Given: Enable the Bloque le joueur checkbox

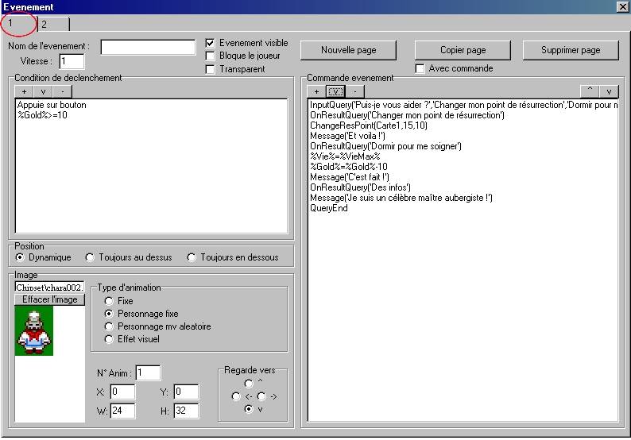Looking at the screenshot, I should tap(211, 56).
